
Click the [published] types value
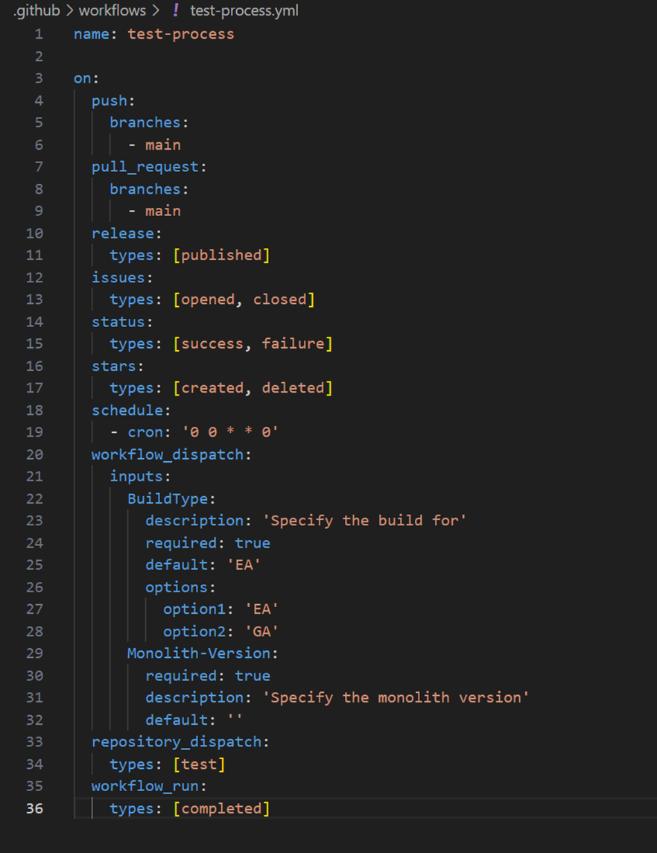pos(221,255)
